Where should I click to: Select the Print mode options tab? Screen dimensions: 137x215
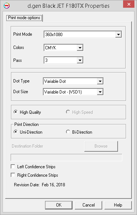tap(24, 18)
